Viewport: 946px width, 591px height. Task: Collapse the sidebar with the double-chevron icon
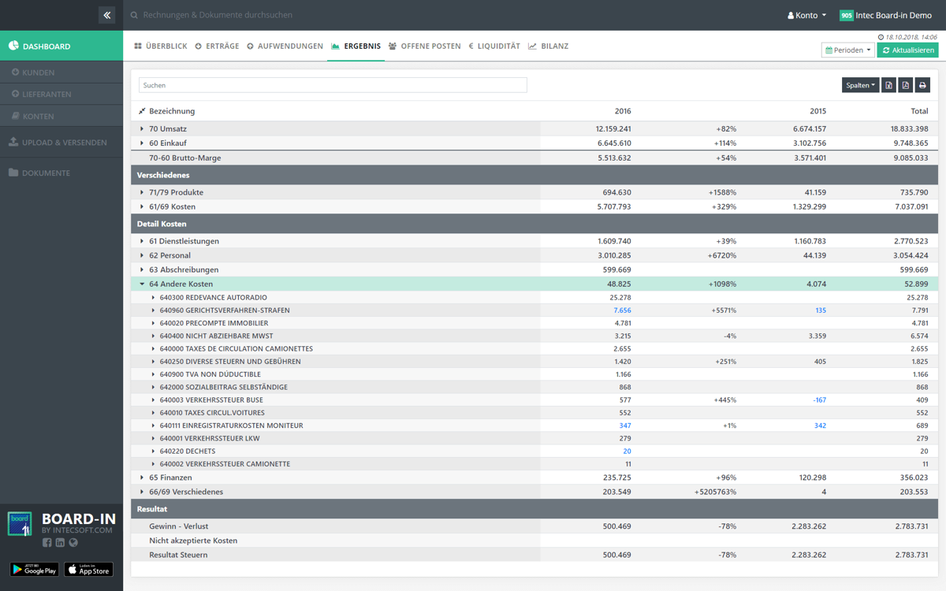tap(107, 15)
